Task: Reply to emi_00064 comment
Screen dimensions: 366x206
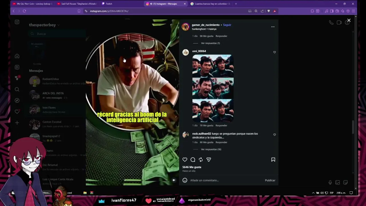Action: (221, 125)
